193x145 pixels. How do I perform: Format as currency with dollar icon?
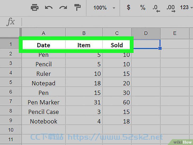pos(129,7)
